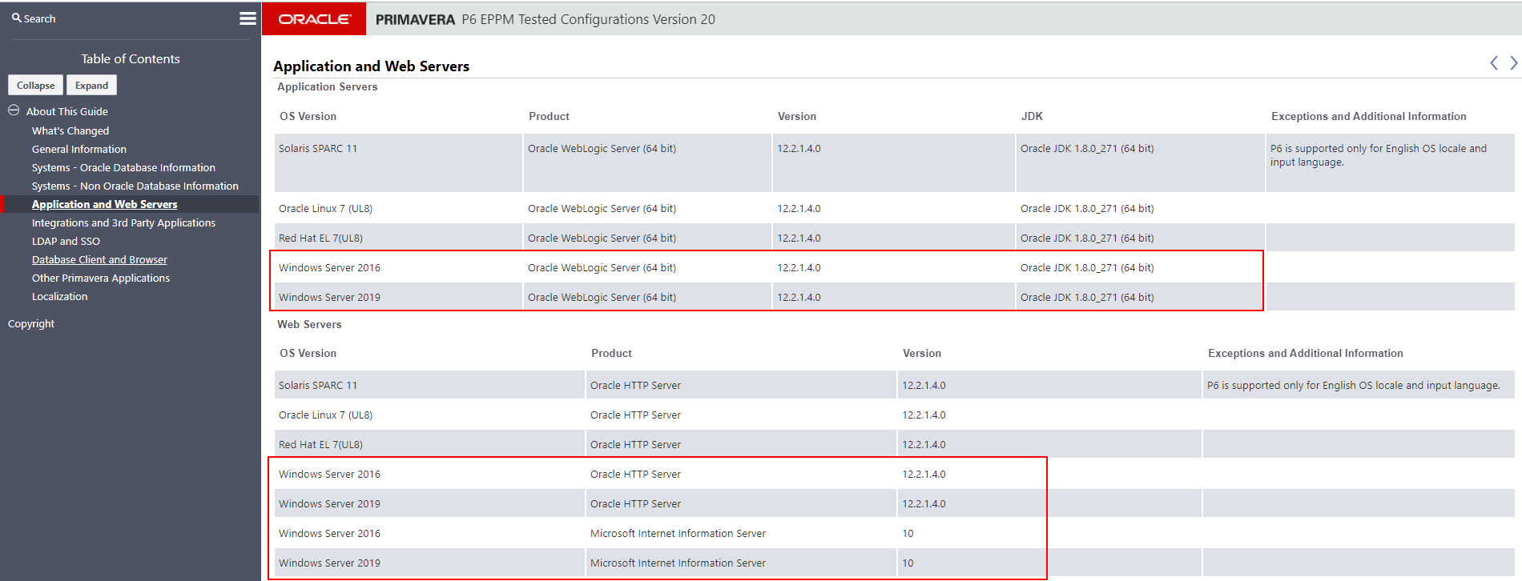Go to next page arrow
This screenshot has width=1522, height=581.
coord(1513,63)
